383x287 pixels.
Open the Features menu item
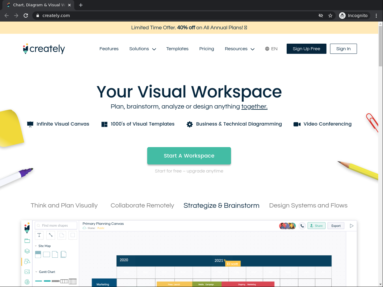click(x=109, y=49)
